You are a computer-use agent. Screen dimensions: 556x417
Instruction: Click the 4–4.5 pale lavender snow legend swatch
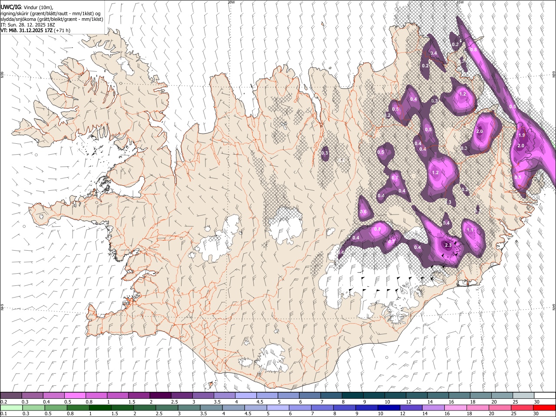[x=245, y=395]
